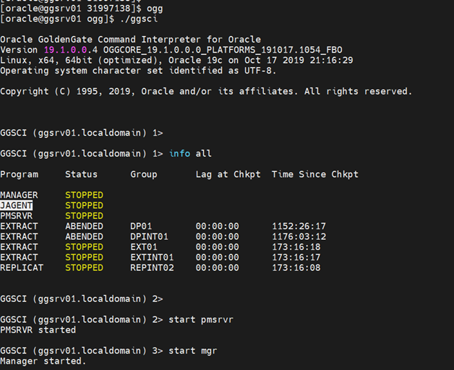Select the DP01 extract group name

141,226
